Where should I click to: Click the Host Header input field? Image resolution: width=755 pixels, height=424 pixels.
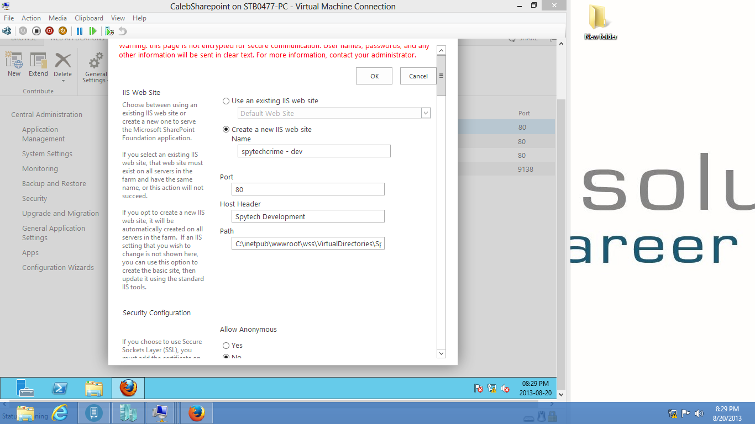tap(308, 216)
